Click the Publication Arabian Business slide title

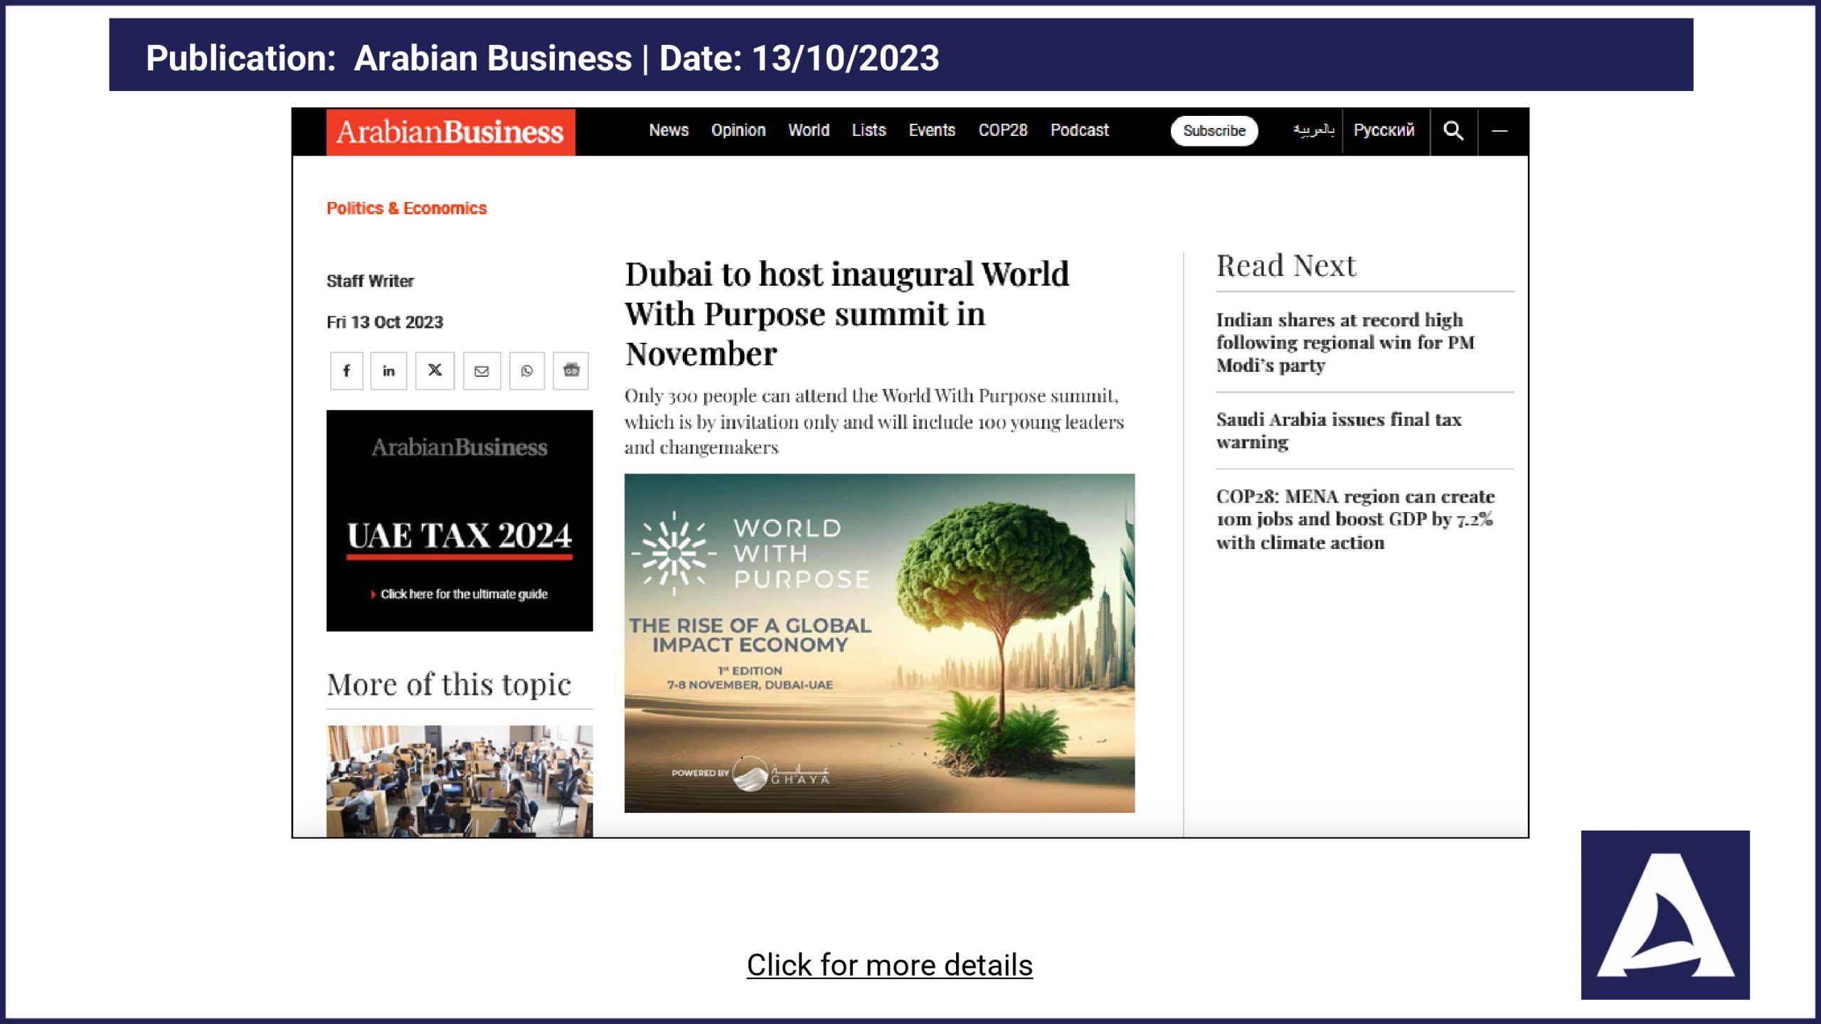point(542,58)
